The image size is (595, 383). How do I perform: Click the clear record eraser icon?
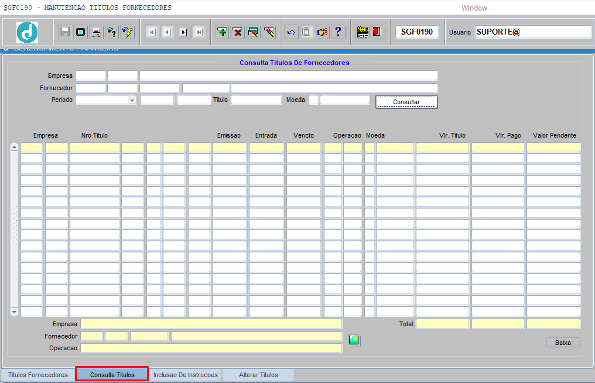[x=254, y=32]
